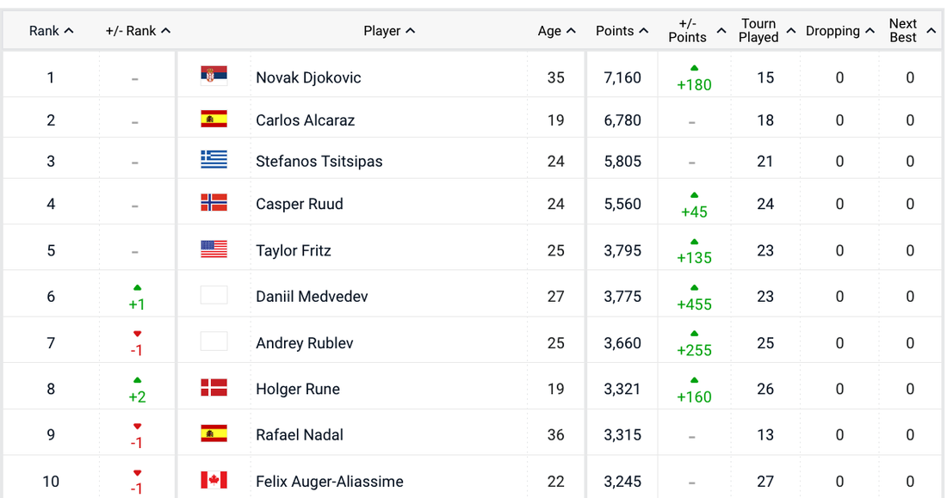Image resolution: width=947 pixels, height=498 pixels.
Task: Click Holger Rune's +160 points change
Action: point(694,397)
